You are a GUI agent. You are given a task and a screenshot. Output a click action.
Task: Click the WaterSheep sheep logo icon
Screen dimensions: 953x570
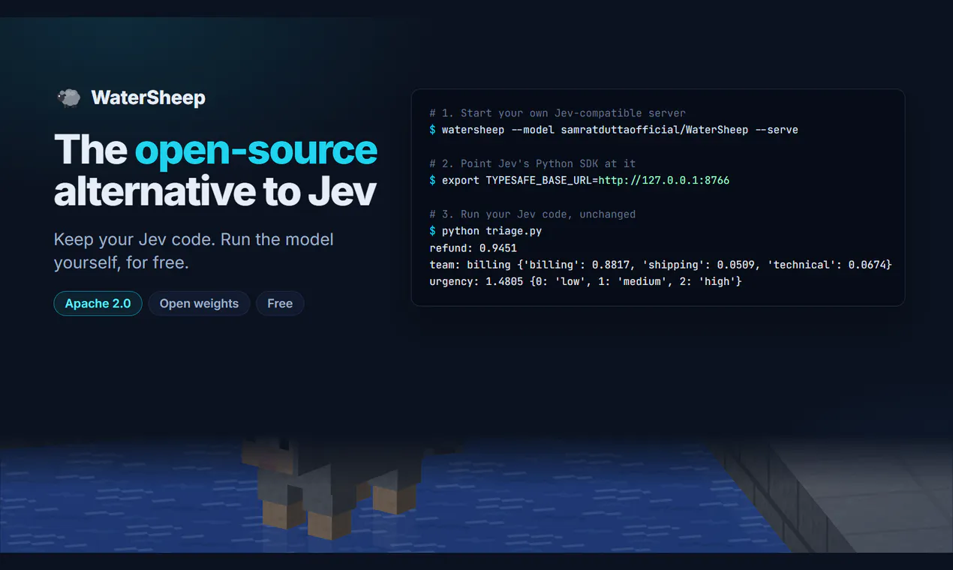click(x=69, y=97)
